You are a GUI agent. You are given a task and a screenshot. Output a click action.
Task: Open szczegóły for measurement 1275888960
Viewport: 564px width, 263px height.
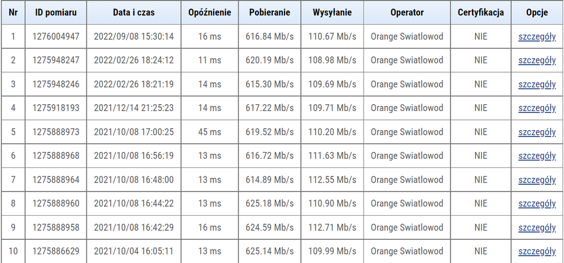pyautogui.click(x=537, y=203)
